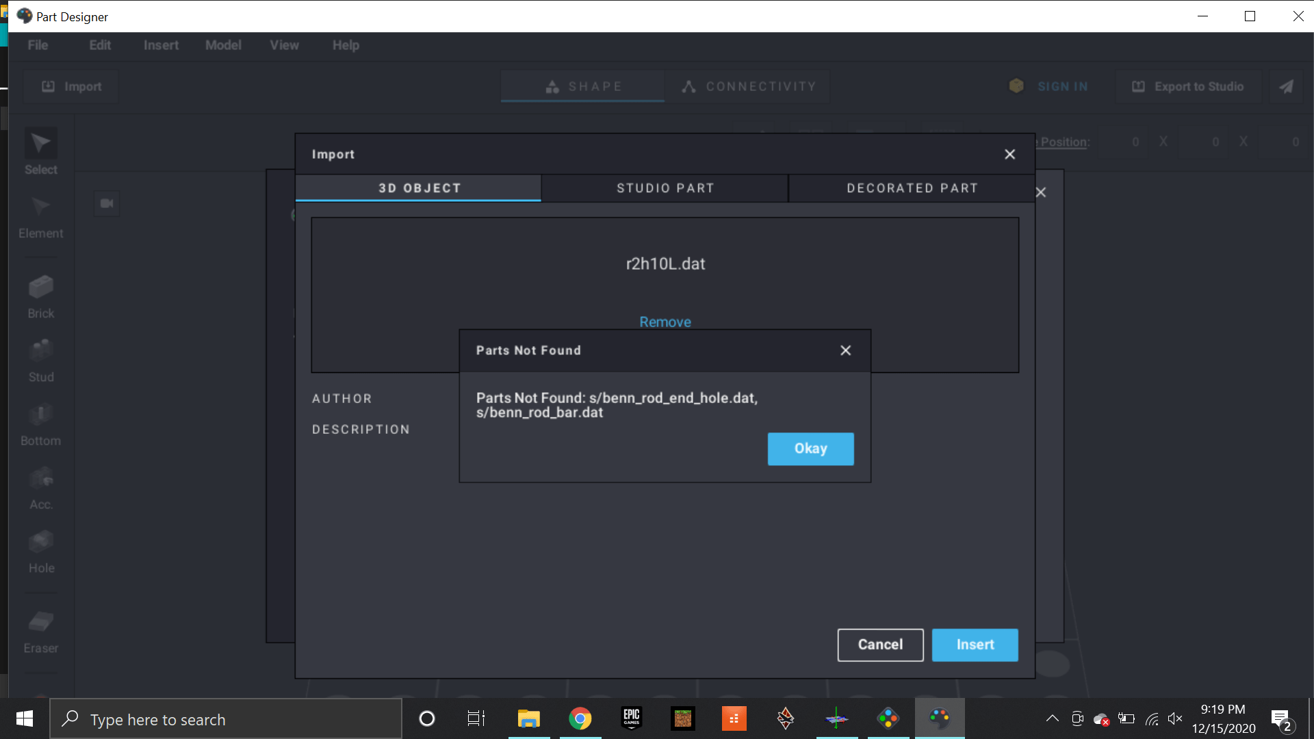
Task: Click Okay in Parts Not Found dialog
Action: click(x=810, y=449)
